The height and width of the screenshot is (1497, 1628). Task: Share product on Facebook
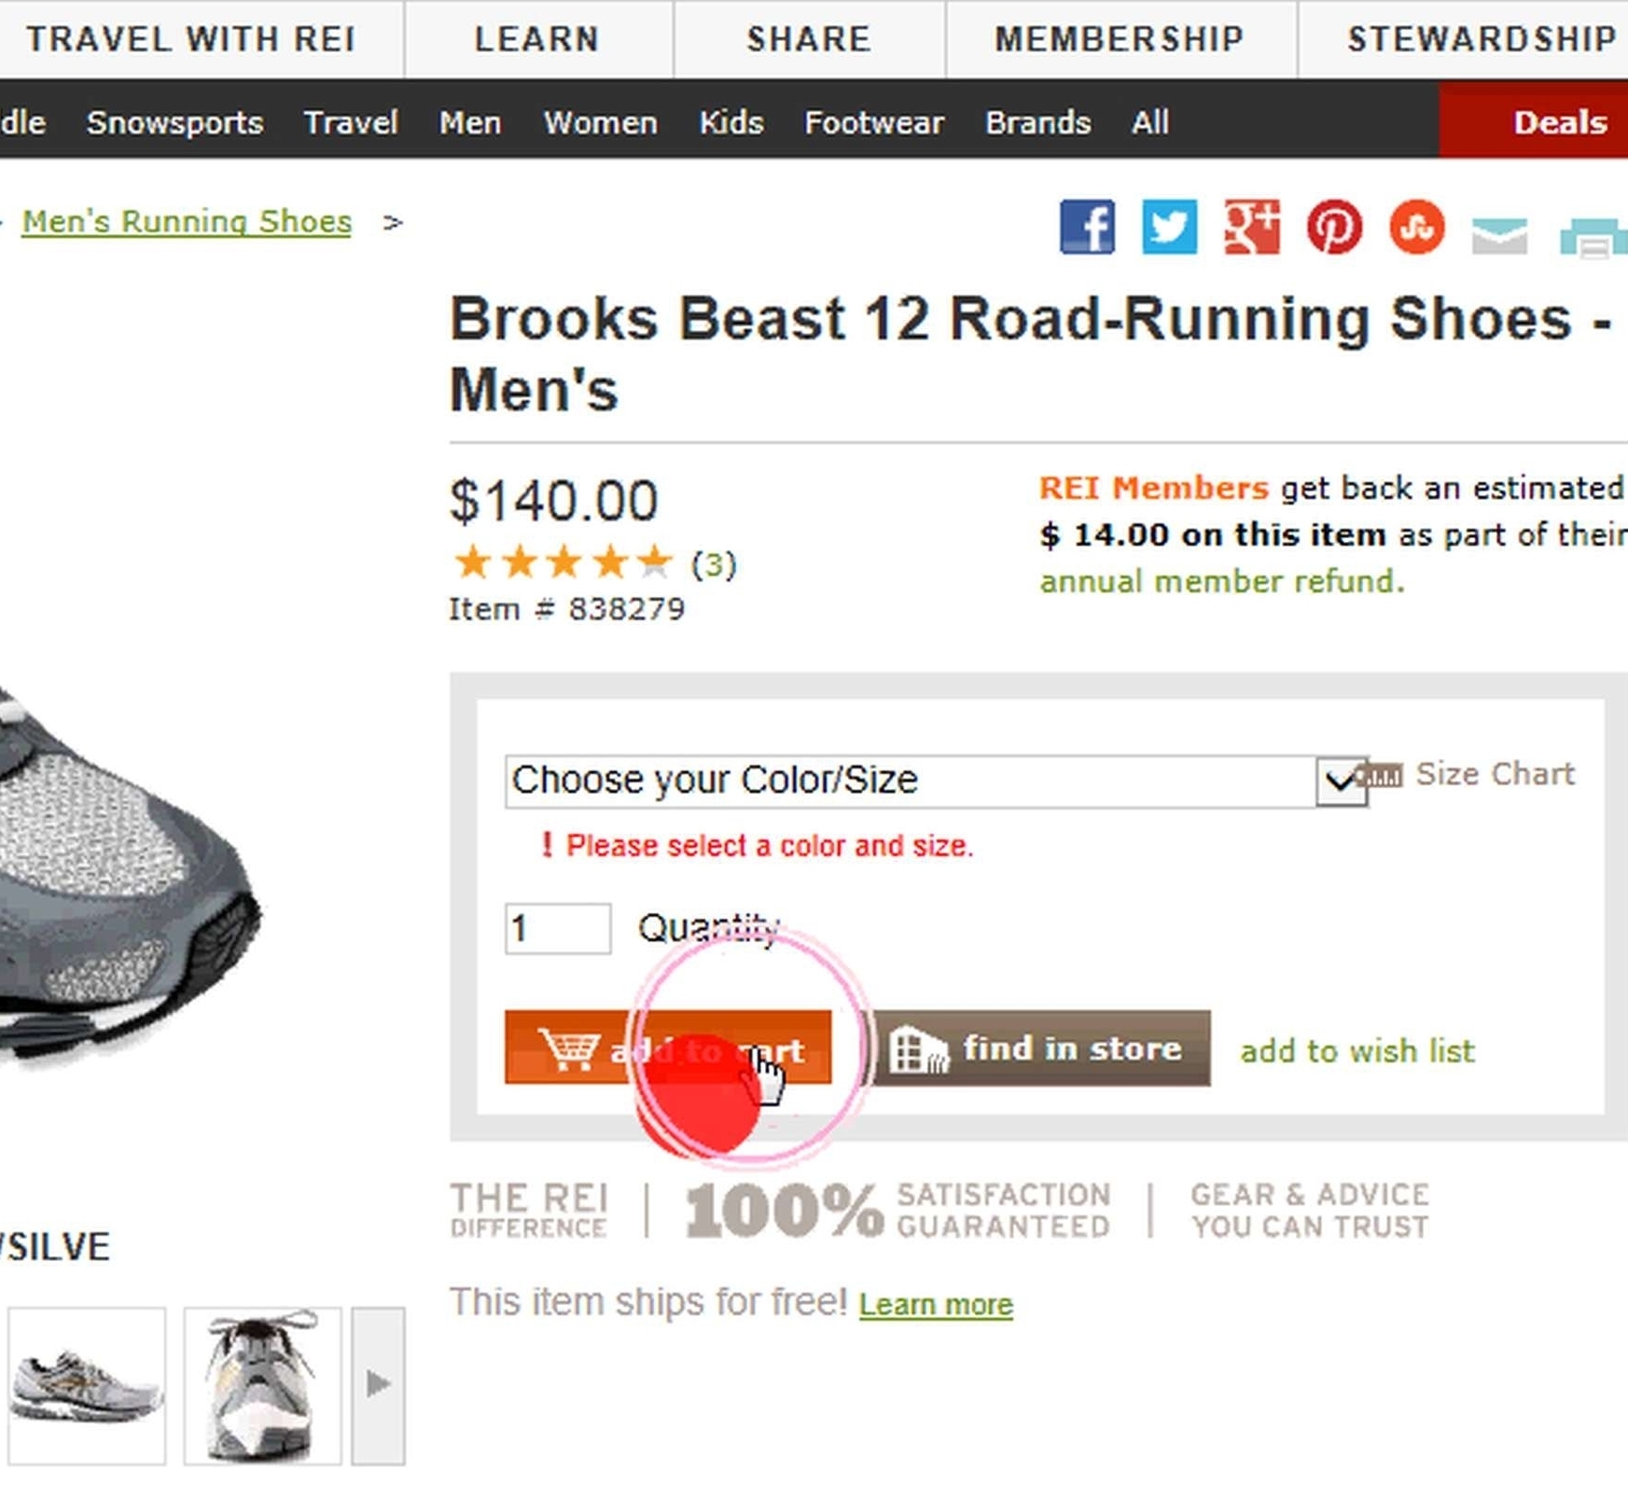pos(1087,227)
